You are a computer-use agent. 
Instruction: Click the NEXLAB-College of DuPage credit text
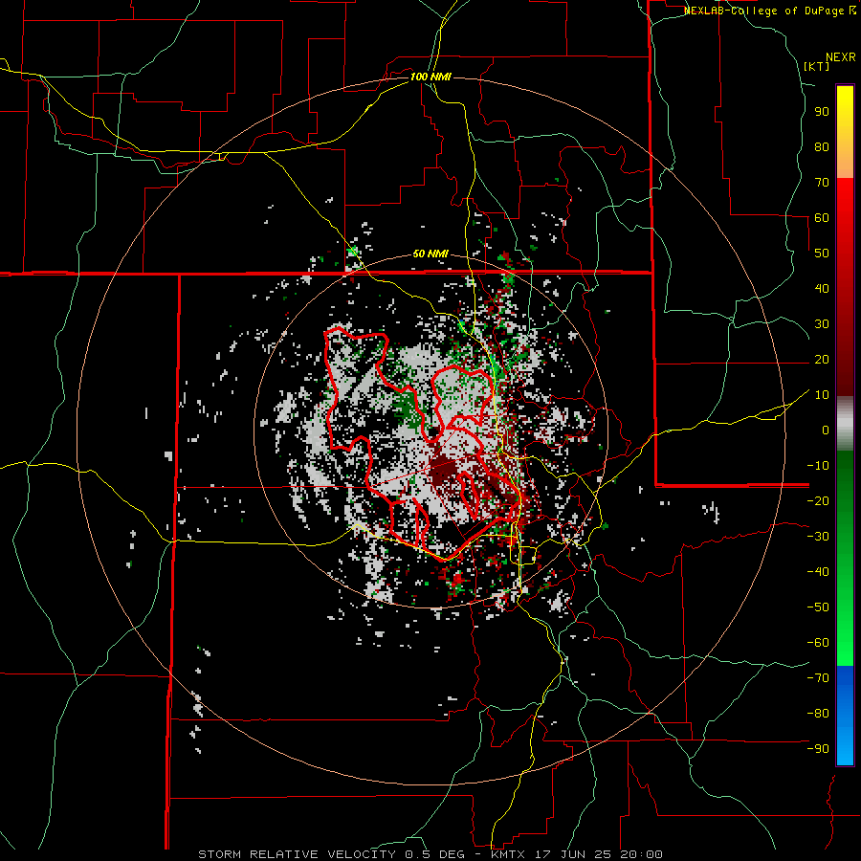click(x=769, y=11)
